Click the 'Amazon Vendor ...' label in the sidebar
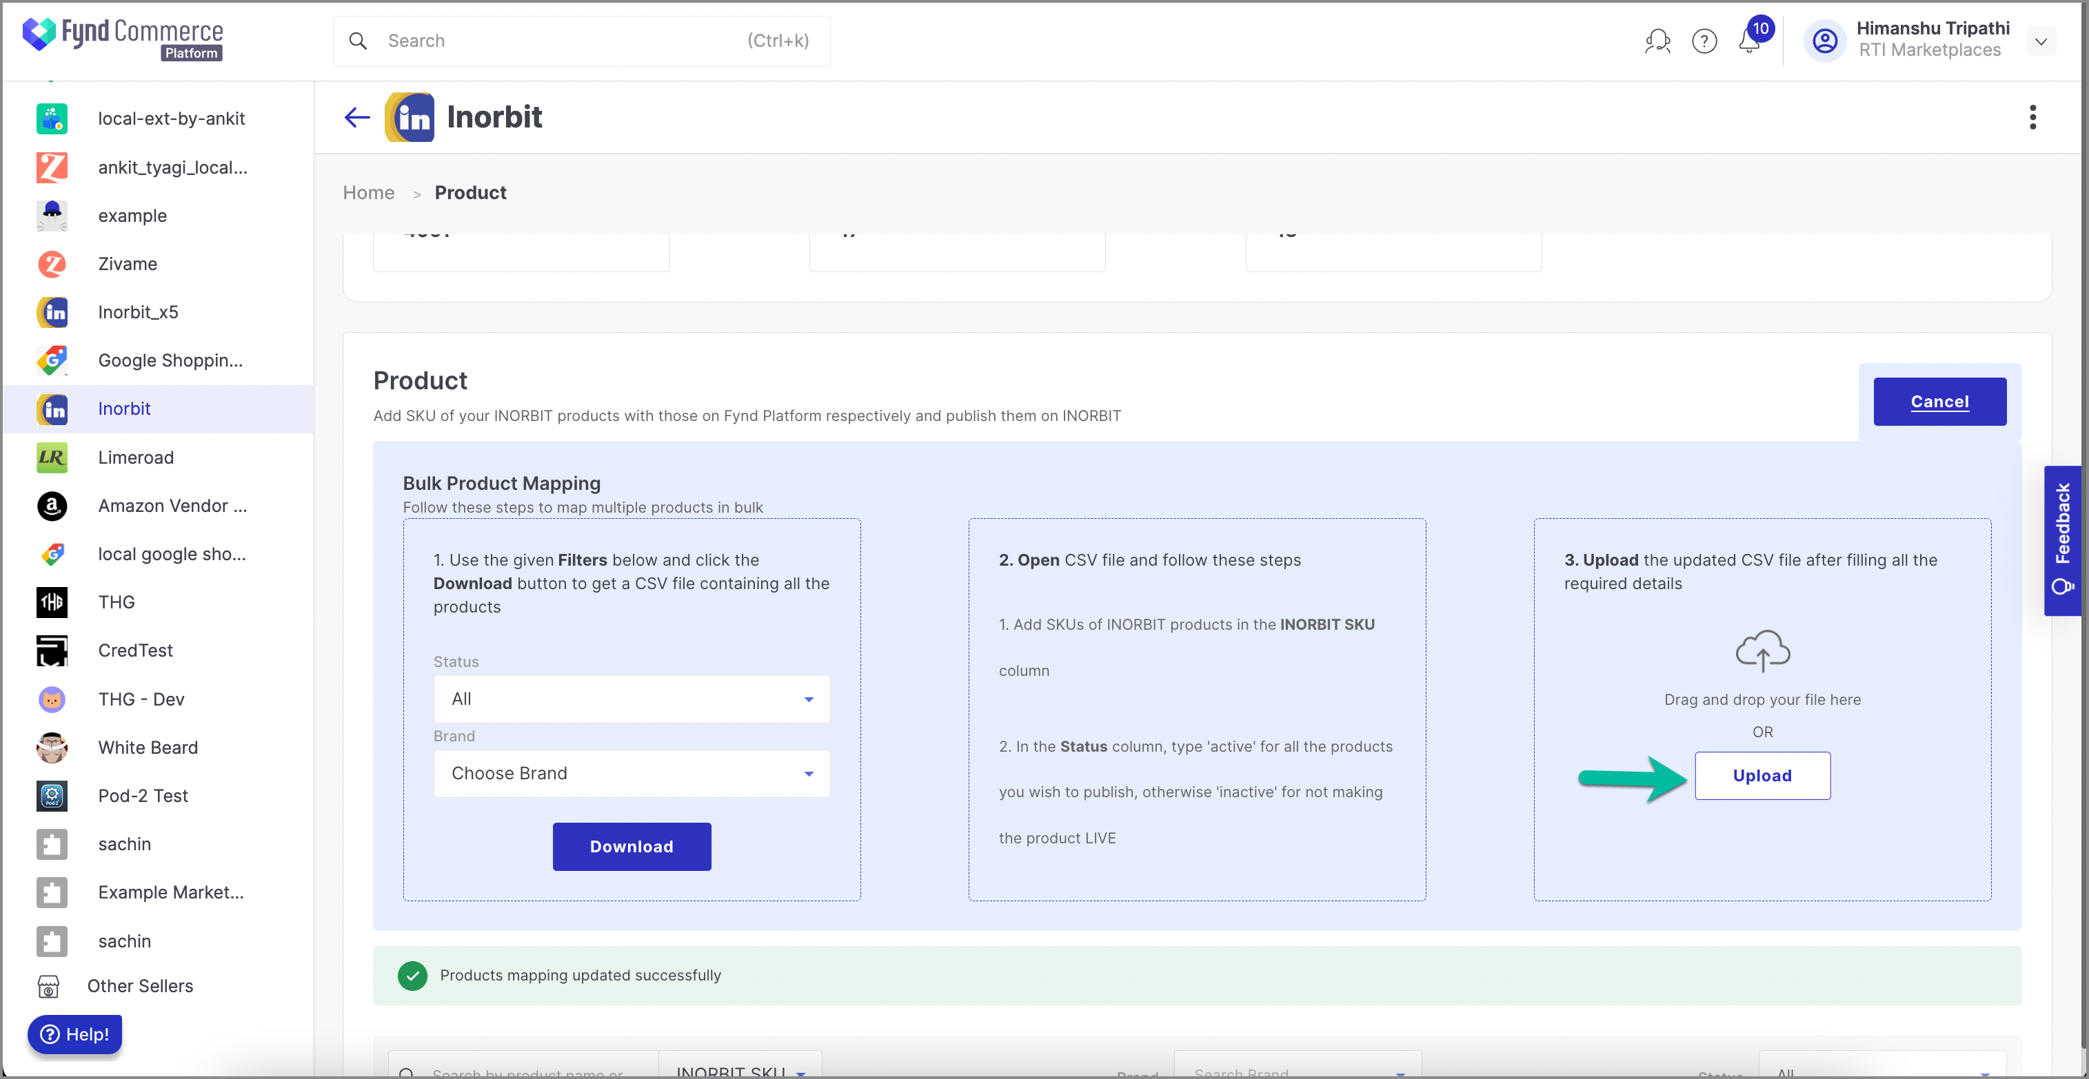 click(x=173, y=506)
